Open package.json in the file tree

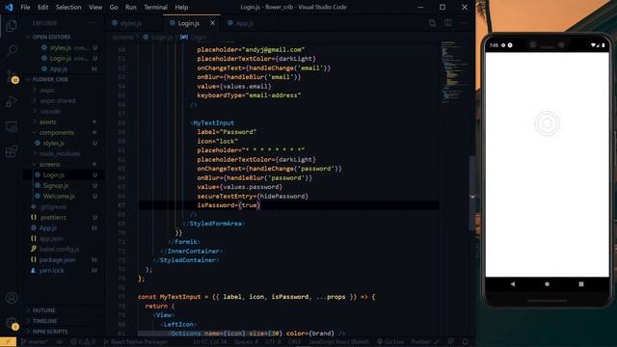[x=57, y=259]
